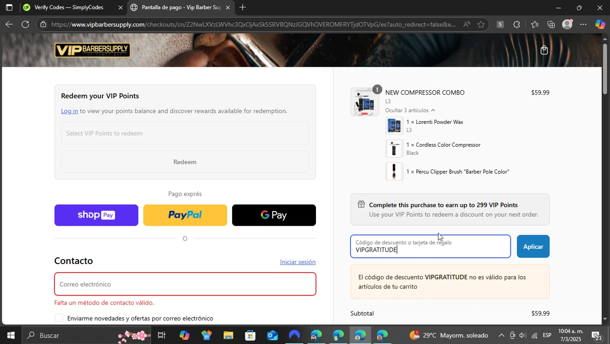
Task: Open the read aloud icon
Action: (x=466, y=24)
